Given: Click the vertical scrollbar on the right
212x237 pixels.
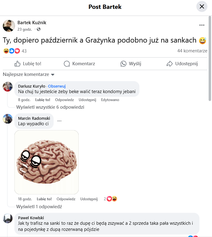Looking at the screenshot, I should click(210, 58).
